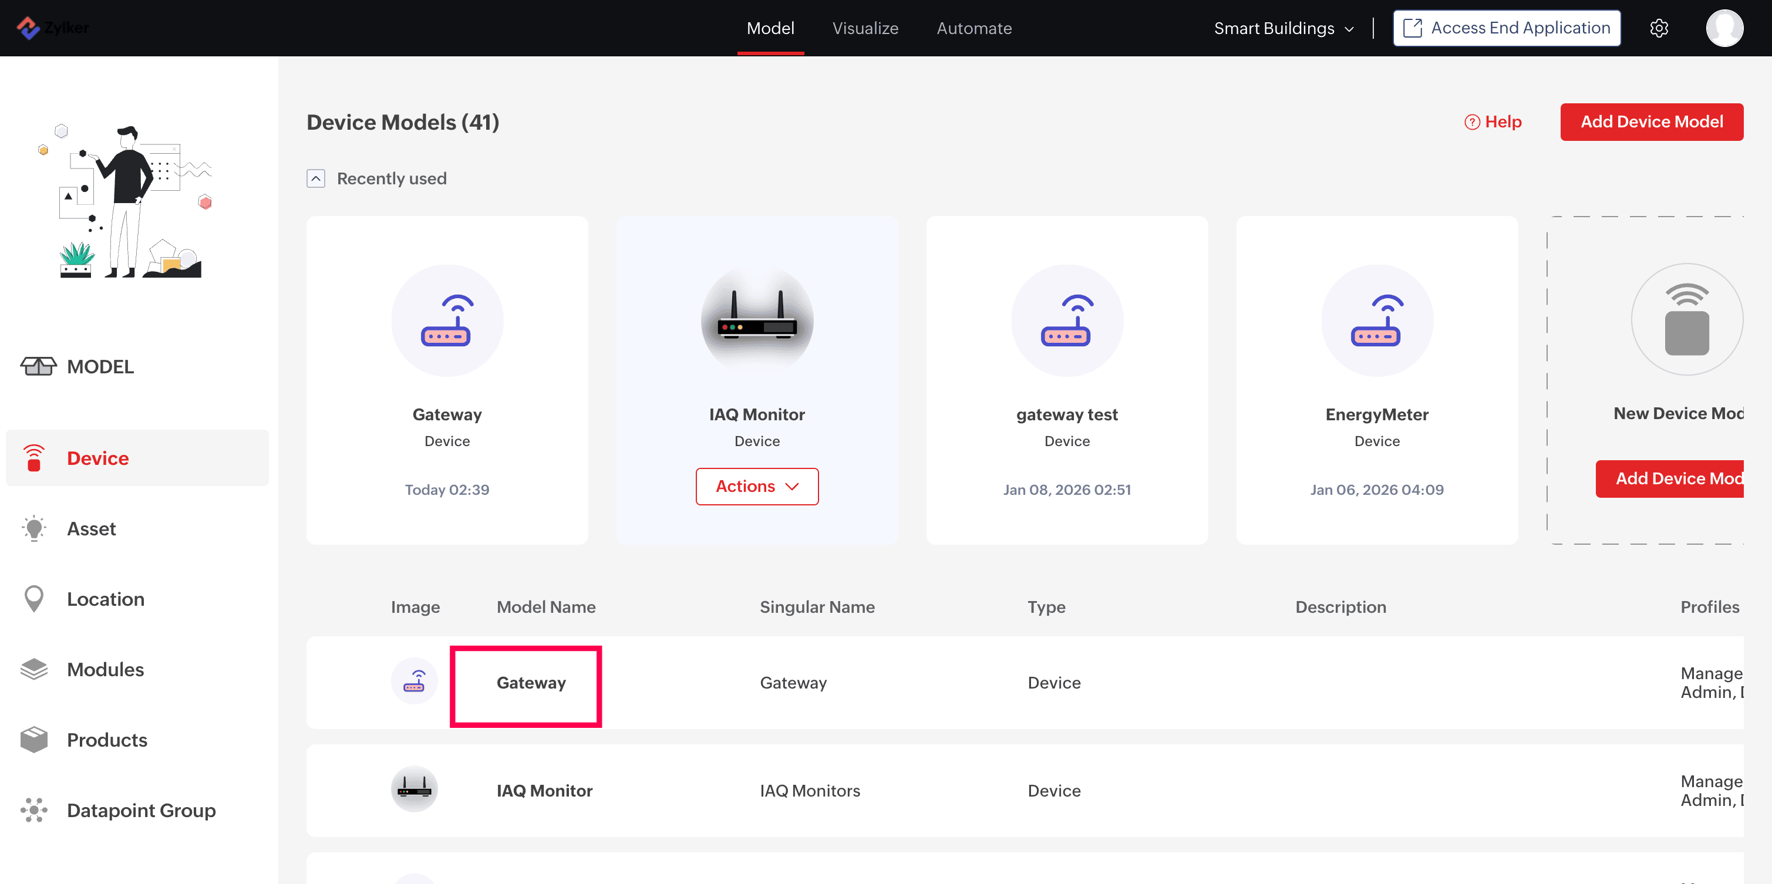The width and height of the screenshot is (1772, 884).
Task: Switch to the Visualize tab
Action: [x=865, y=28]
